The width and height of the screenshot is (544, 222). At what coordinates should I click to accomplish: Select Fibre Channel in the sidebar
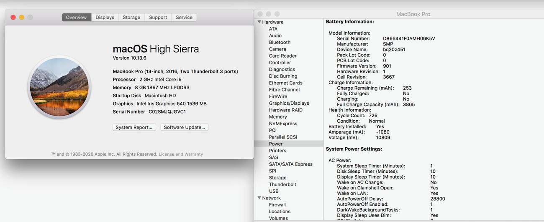point(285,89)
